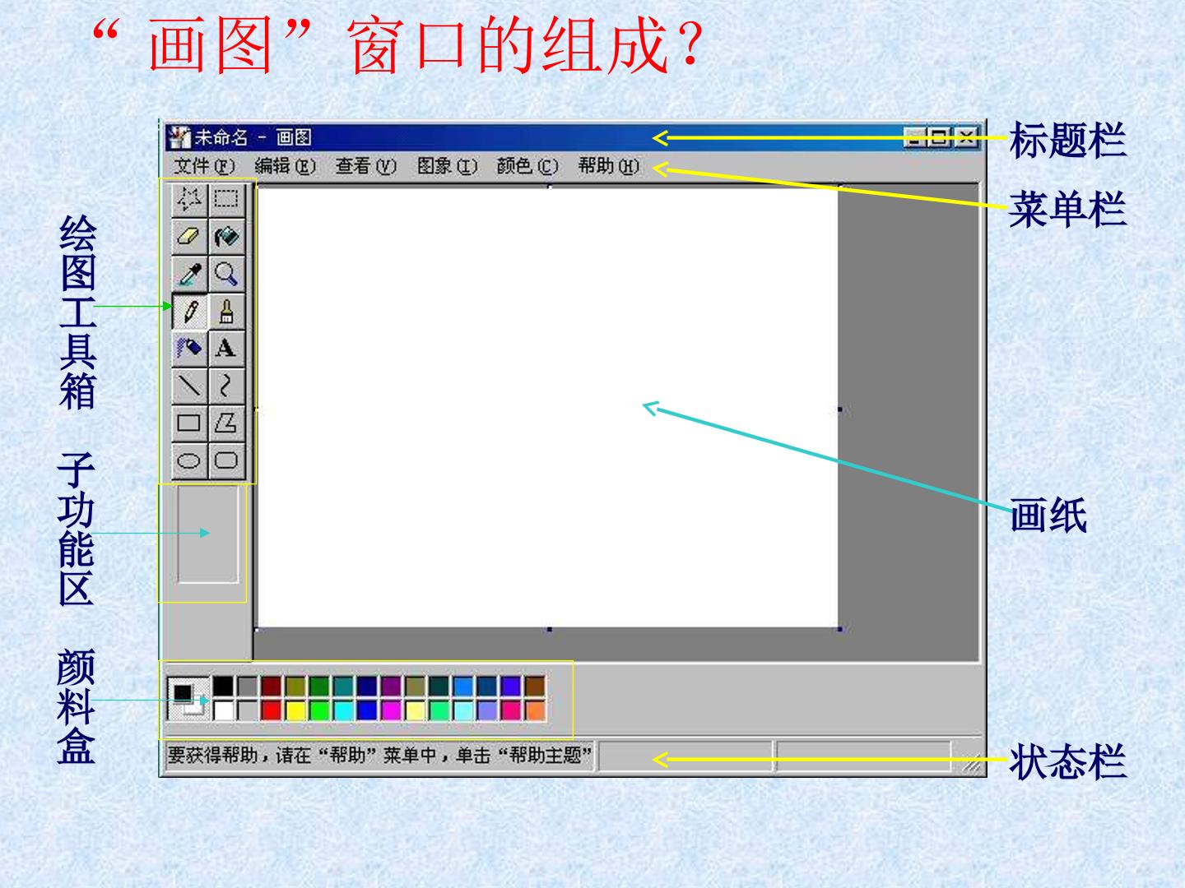This screenshot has width=1185, height=888.
Task: Choose the Fill with color bucket tool
Action: (226, 237)
